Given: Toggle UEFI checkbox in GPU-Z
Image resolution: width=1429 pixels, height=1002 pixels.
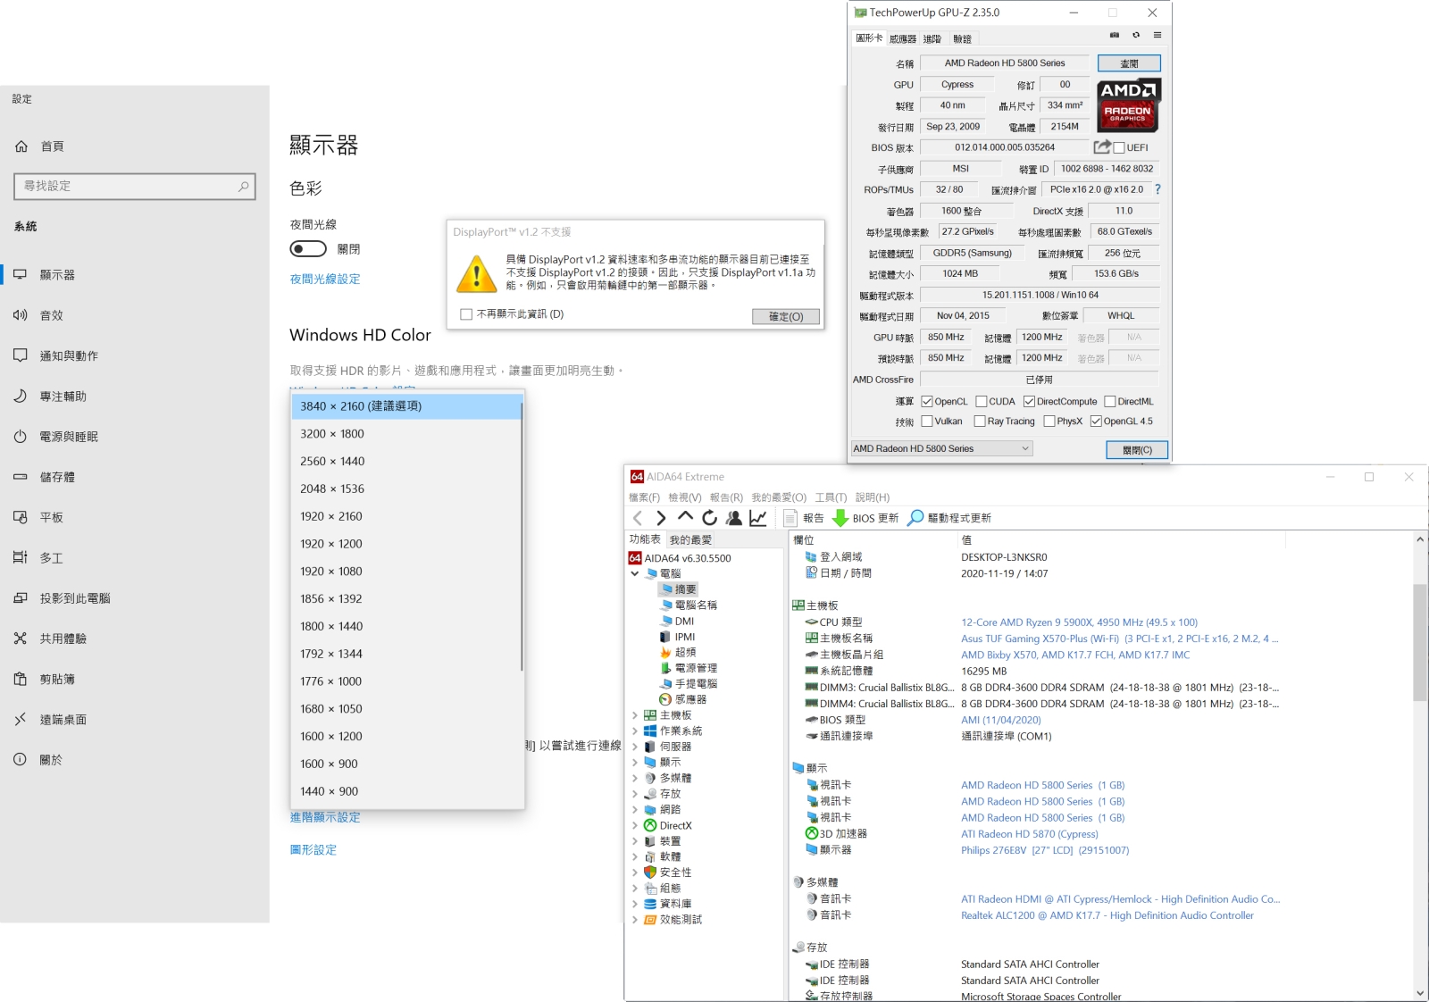Looking at the screenshot, I should tap(1119, 147).
